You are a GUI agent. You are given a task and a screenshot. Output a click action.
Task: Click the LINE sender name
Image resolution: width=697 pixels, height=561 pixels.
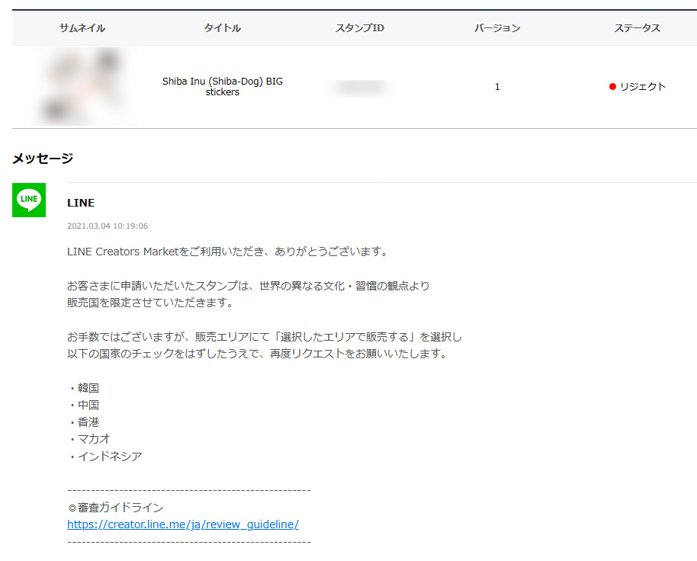coord(81,203)
